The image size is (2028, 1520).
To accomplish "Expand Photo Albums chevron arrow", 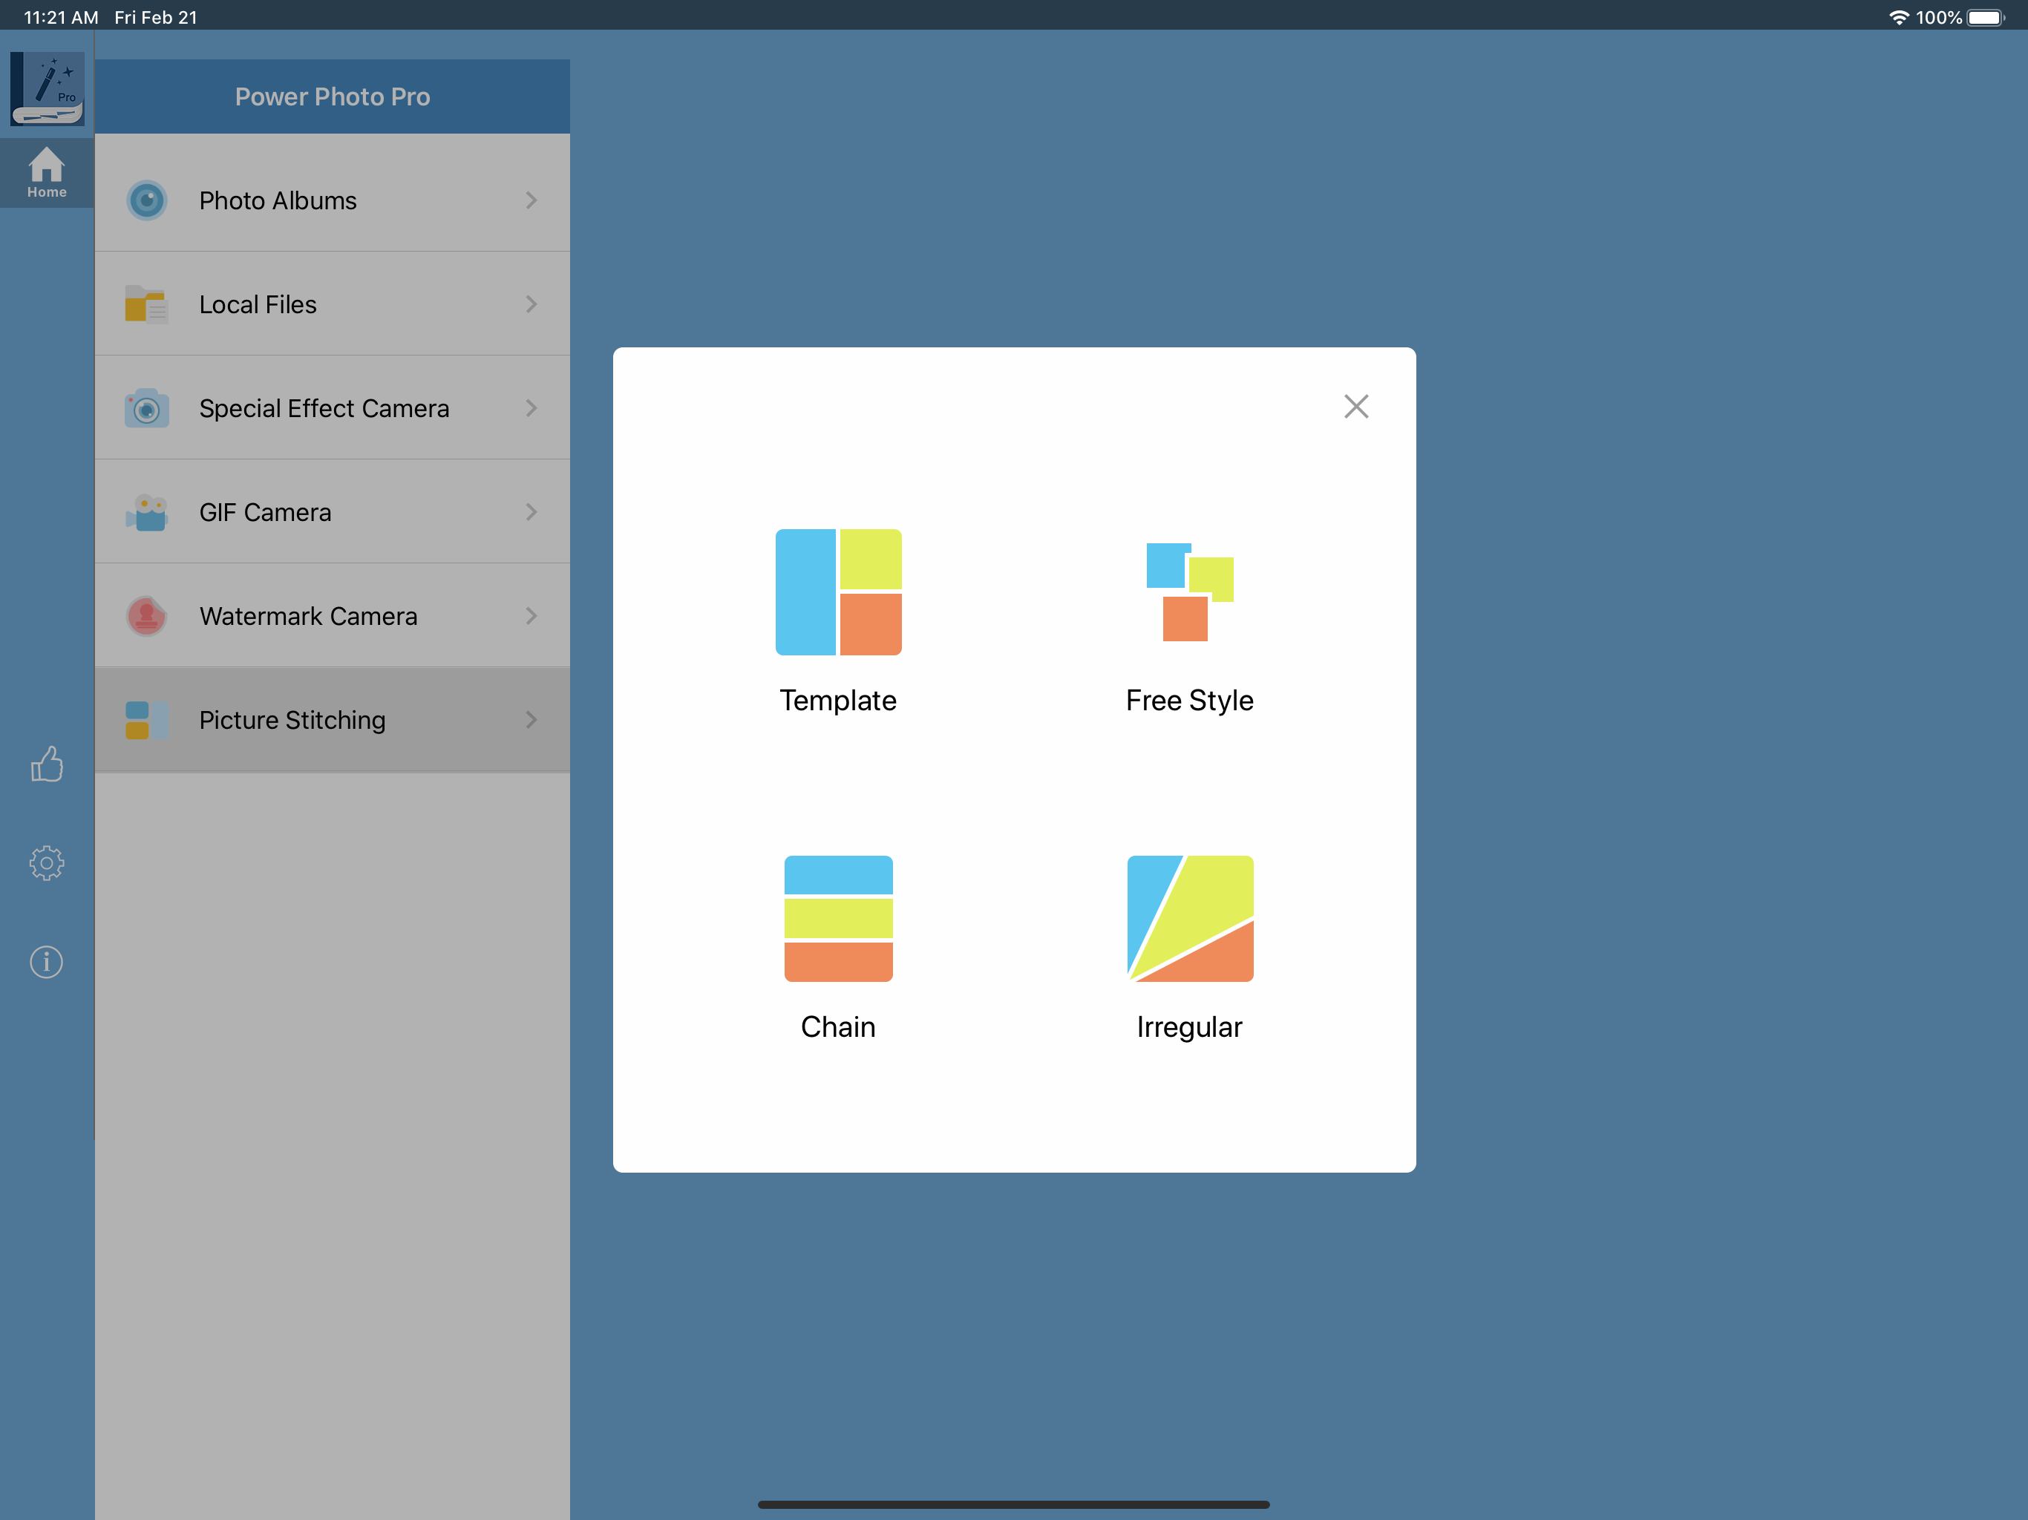I will (531, 201).
